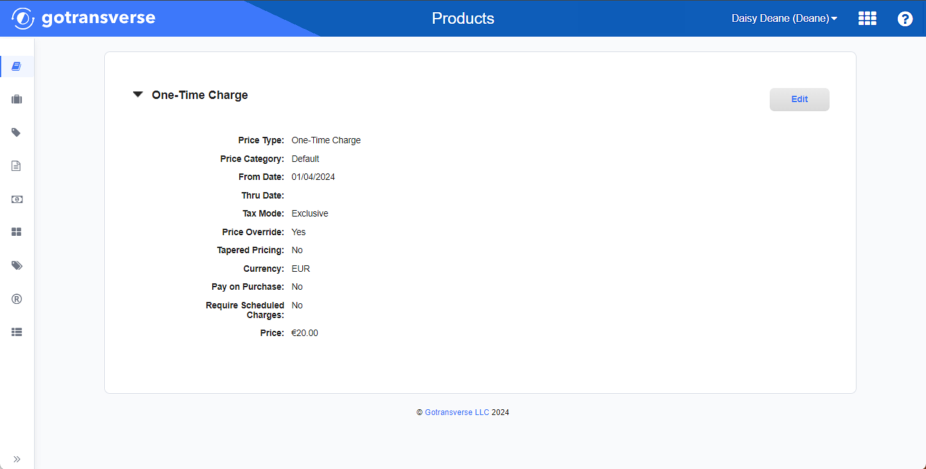Open the book icon in sidebar
This screenshot has height=469, width=926.
click(17, 66)
